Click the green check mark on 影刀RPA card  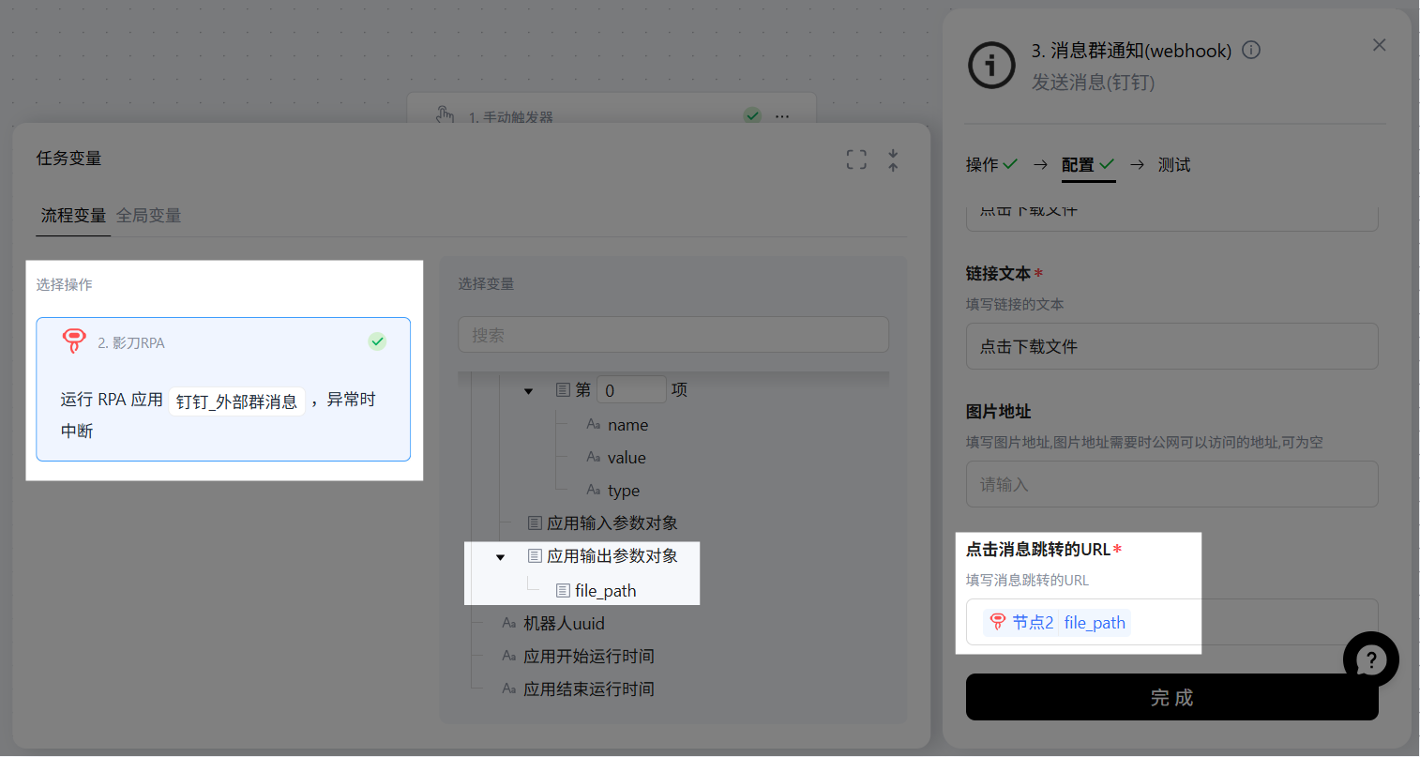coord(377,341)
